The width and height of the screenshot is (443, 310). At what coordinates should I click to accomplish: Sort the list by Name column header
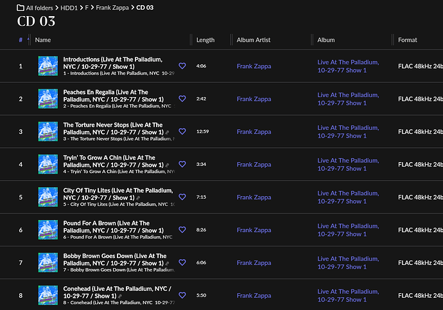pyautogui.click(x=43, y=40)
